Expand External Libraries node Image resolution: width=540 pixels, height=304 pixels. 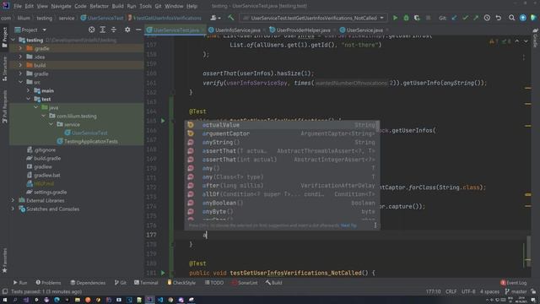click(x=13, y=200)
